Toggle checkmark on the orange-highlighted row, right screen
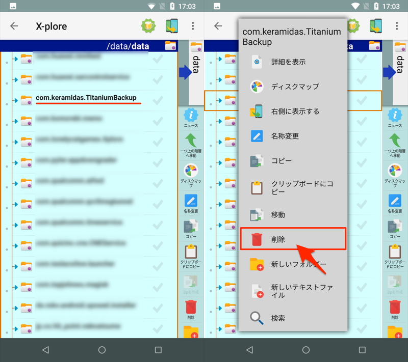408x362 pixels. 363,100
